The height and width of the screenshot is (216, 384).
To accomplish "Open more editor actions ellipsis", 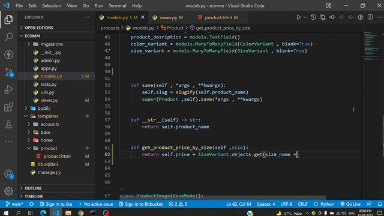I will [379, 17].
